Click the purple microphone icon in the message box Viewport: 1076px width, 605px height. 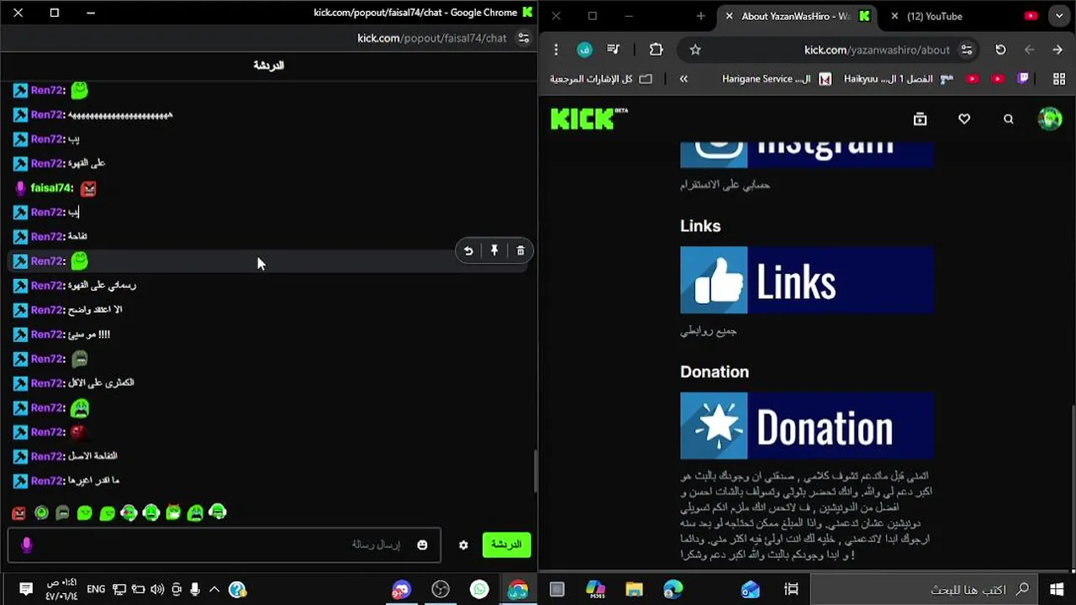[26, 544]
